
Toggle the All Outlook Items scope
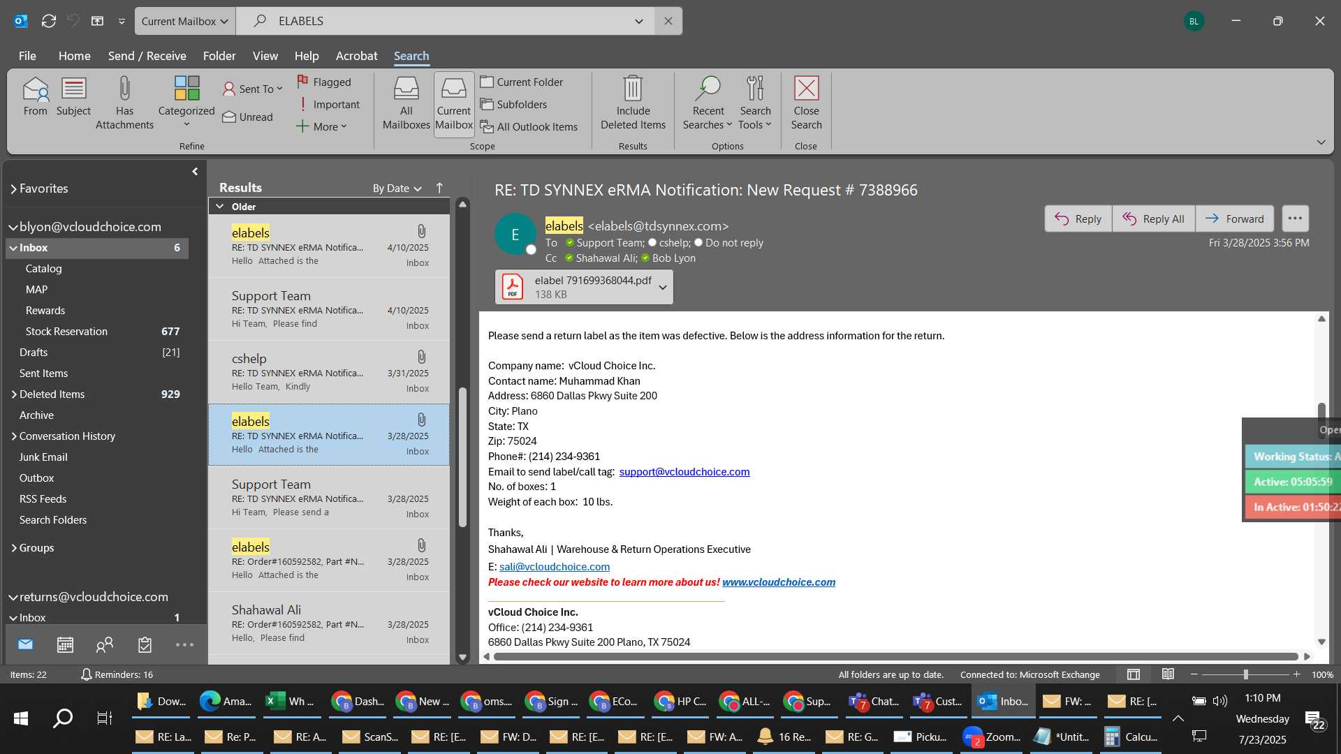coord(529,126)
